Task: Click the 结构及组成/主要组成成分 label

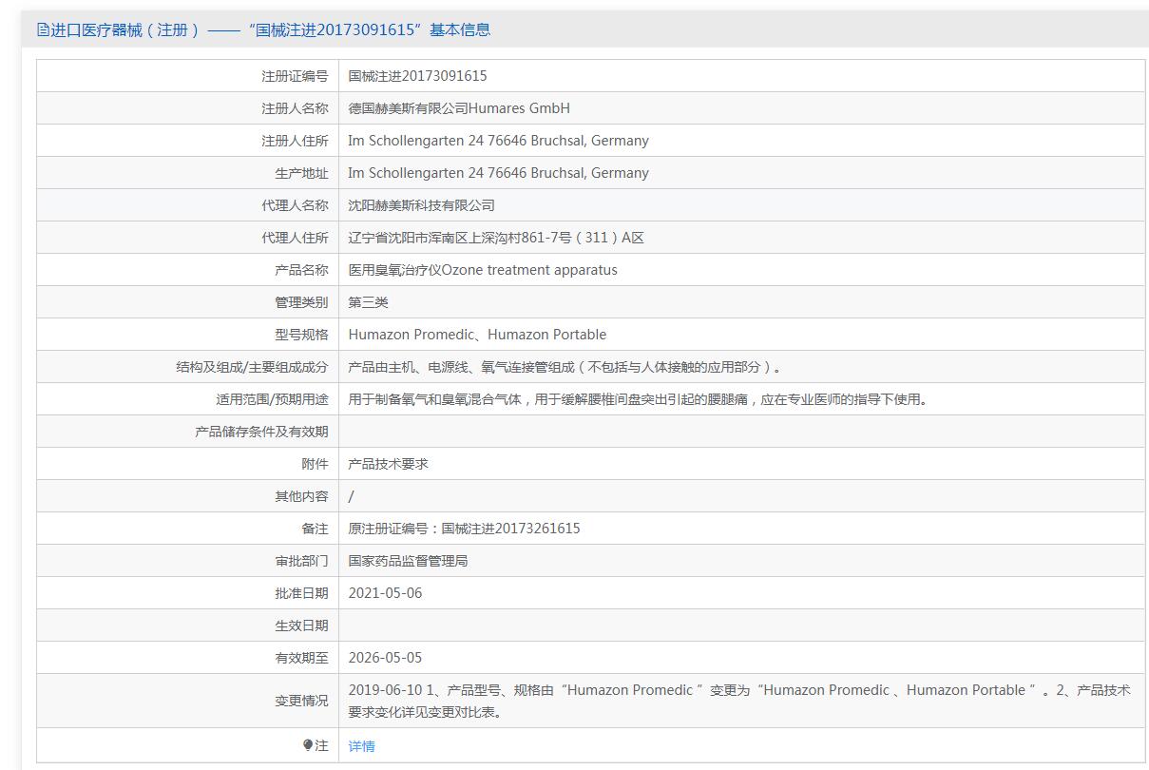Action: [252, 367]
